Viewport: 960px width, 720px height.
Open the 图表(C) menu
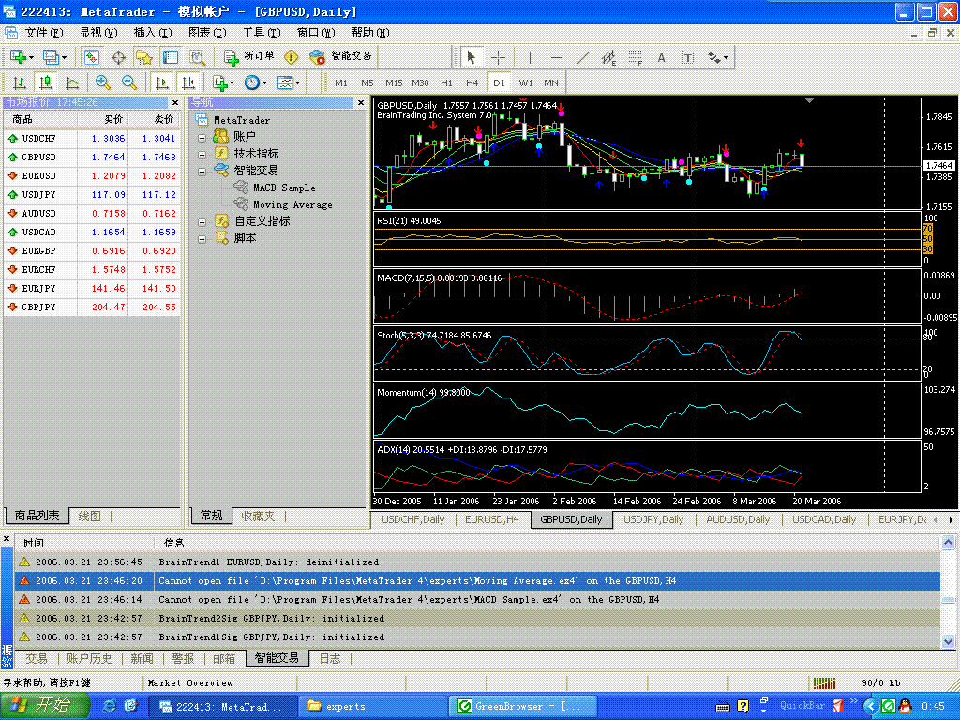pos(207,33)
